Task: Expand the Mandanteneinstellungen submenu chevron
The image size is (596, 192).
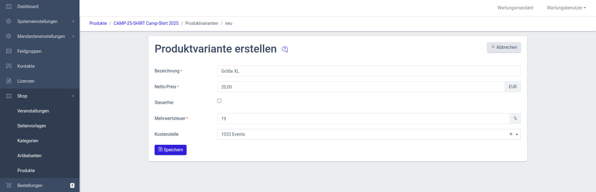Action: (x=73, y=36)
